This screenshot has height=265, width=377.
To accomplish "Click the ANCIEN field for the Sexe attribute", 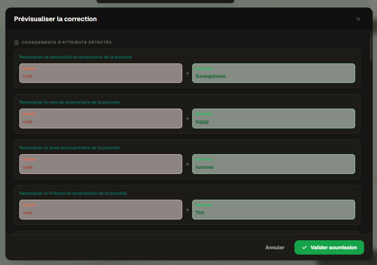I will 100,164.
